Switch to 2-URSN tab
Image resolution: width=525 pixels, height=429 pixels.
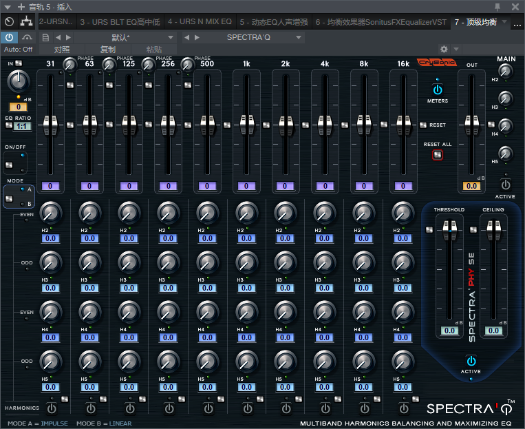pos(57,22)
